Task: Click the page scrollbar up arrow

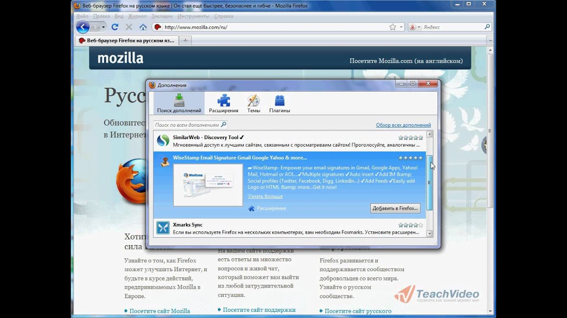Action: pos(489,50)
